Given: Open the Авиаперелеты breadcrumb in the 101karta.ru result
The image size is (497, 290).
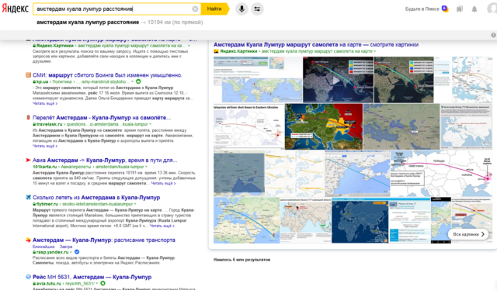Looking at the screenshot, I should [x=76, y=167].
